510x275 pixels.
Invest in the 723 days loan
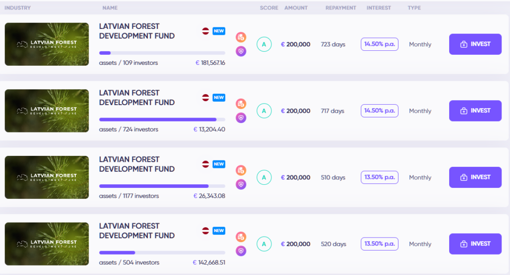[x=475, y=44]
